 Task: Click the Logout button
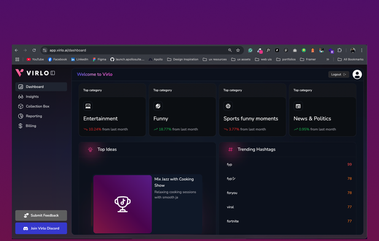coord(339,75)
